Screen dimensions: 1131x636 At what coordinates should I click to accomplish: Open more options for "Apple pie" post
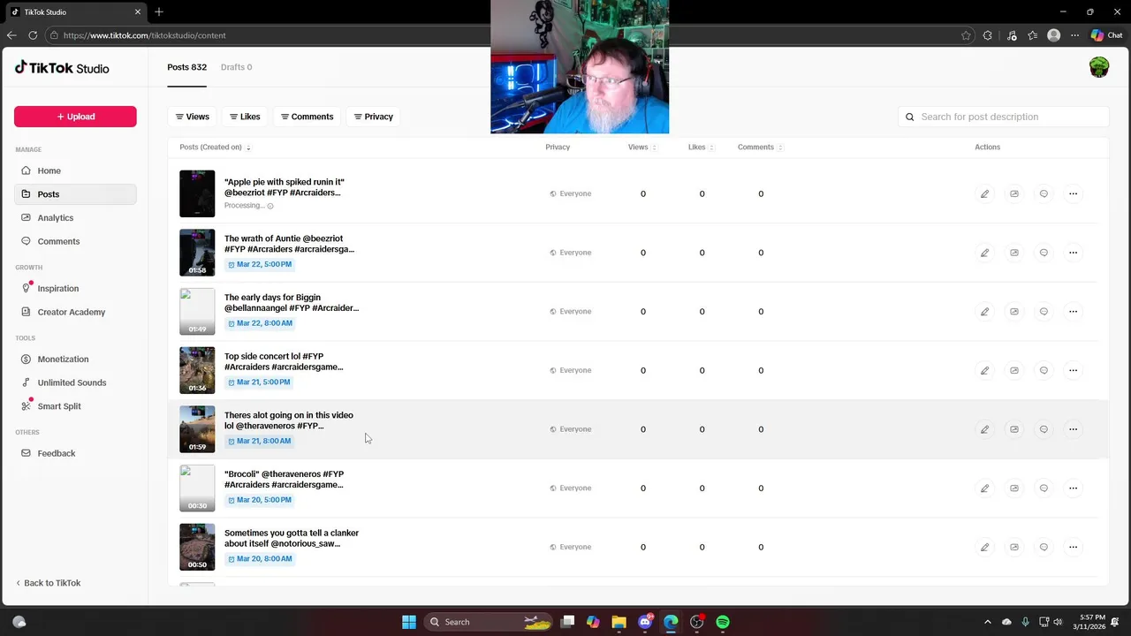pos(1073,193)
